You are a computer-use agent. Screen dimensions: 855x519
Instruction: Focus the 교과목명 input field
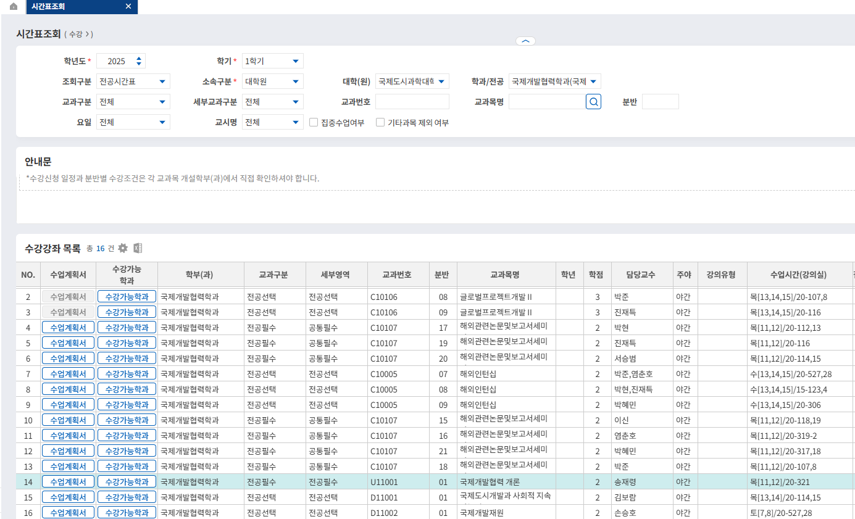pos(547,102)
